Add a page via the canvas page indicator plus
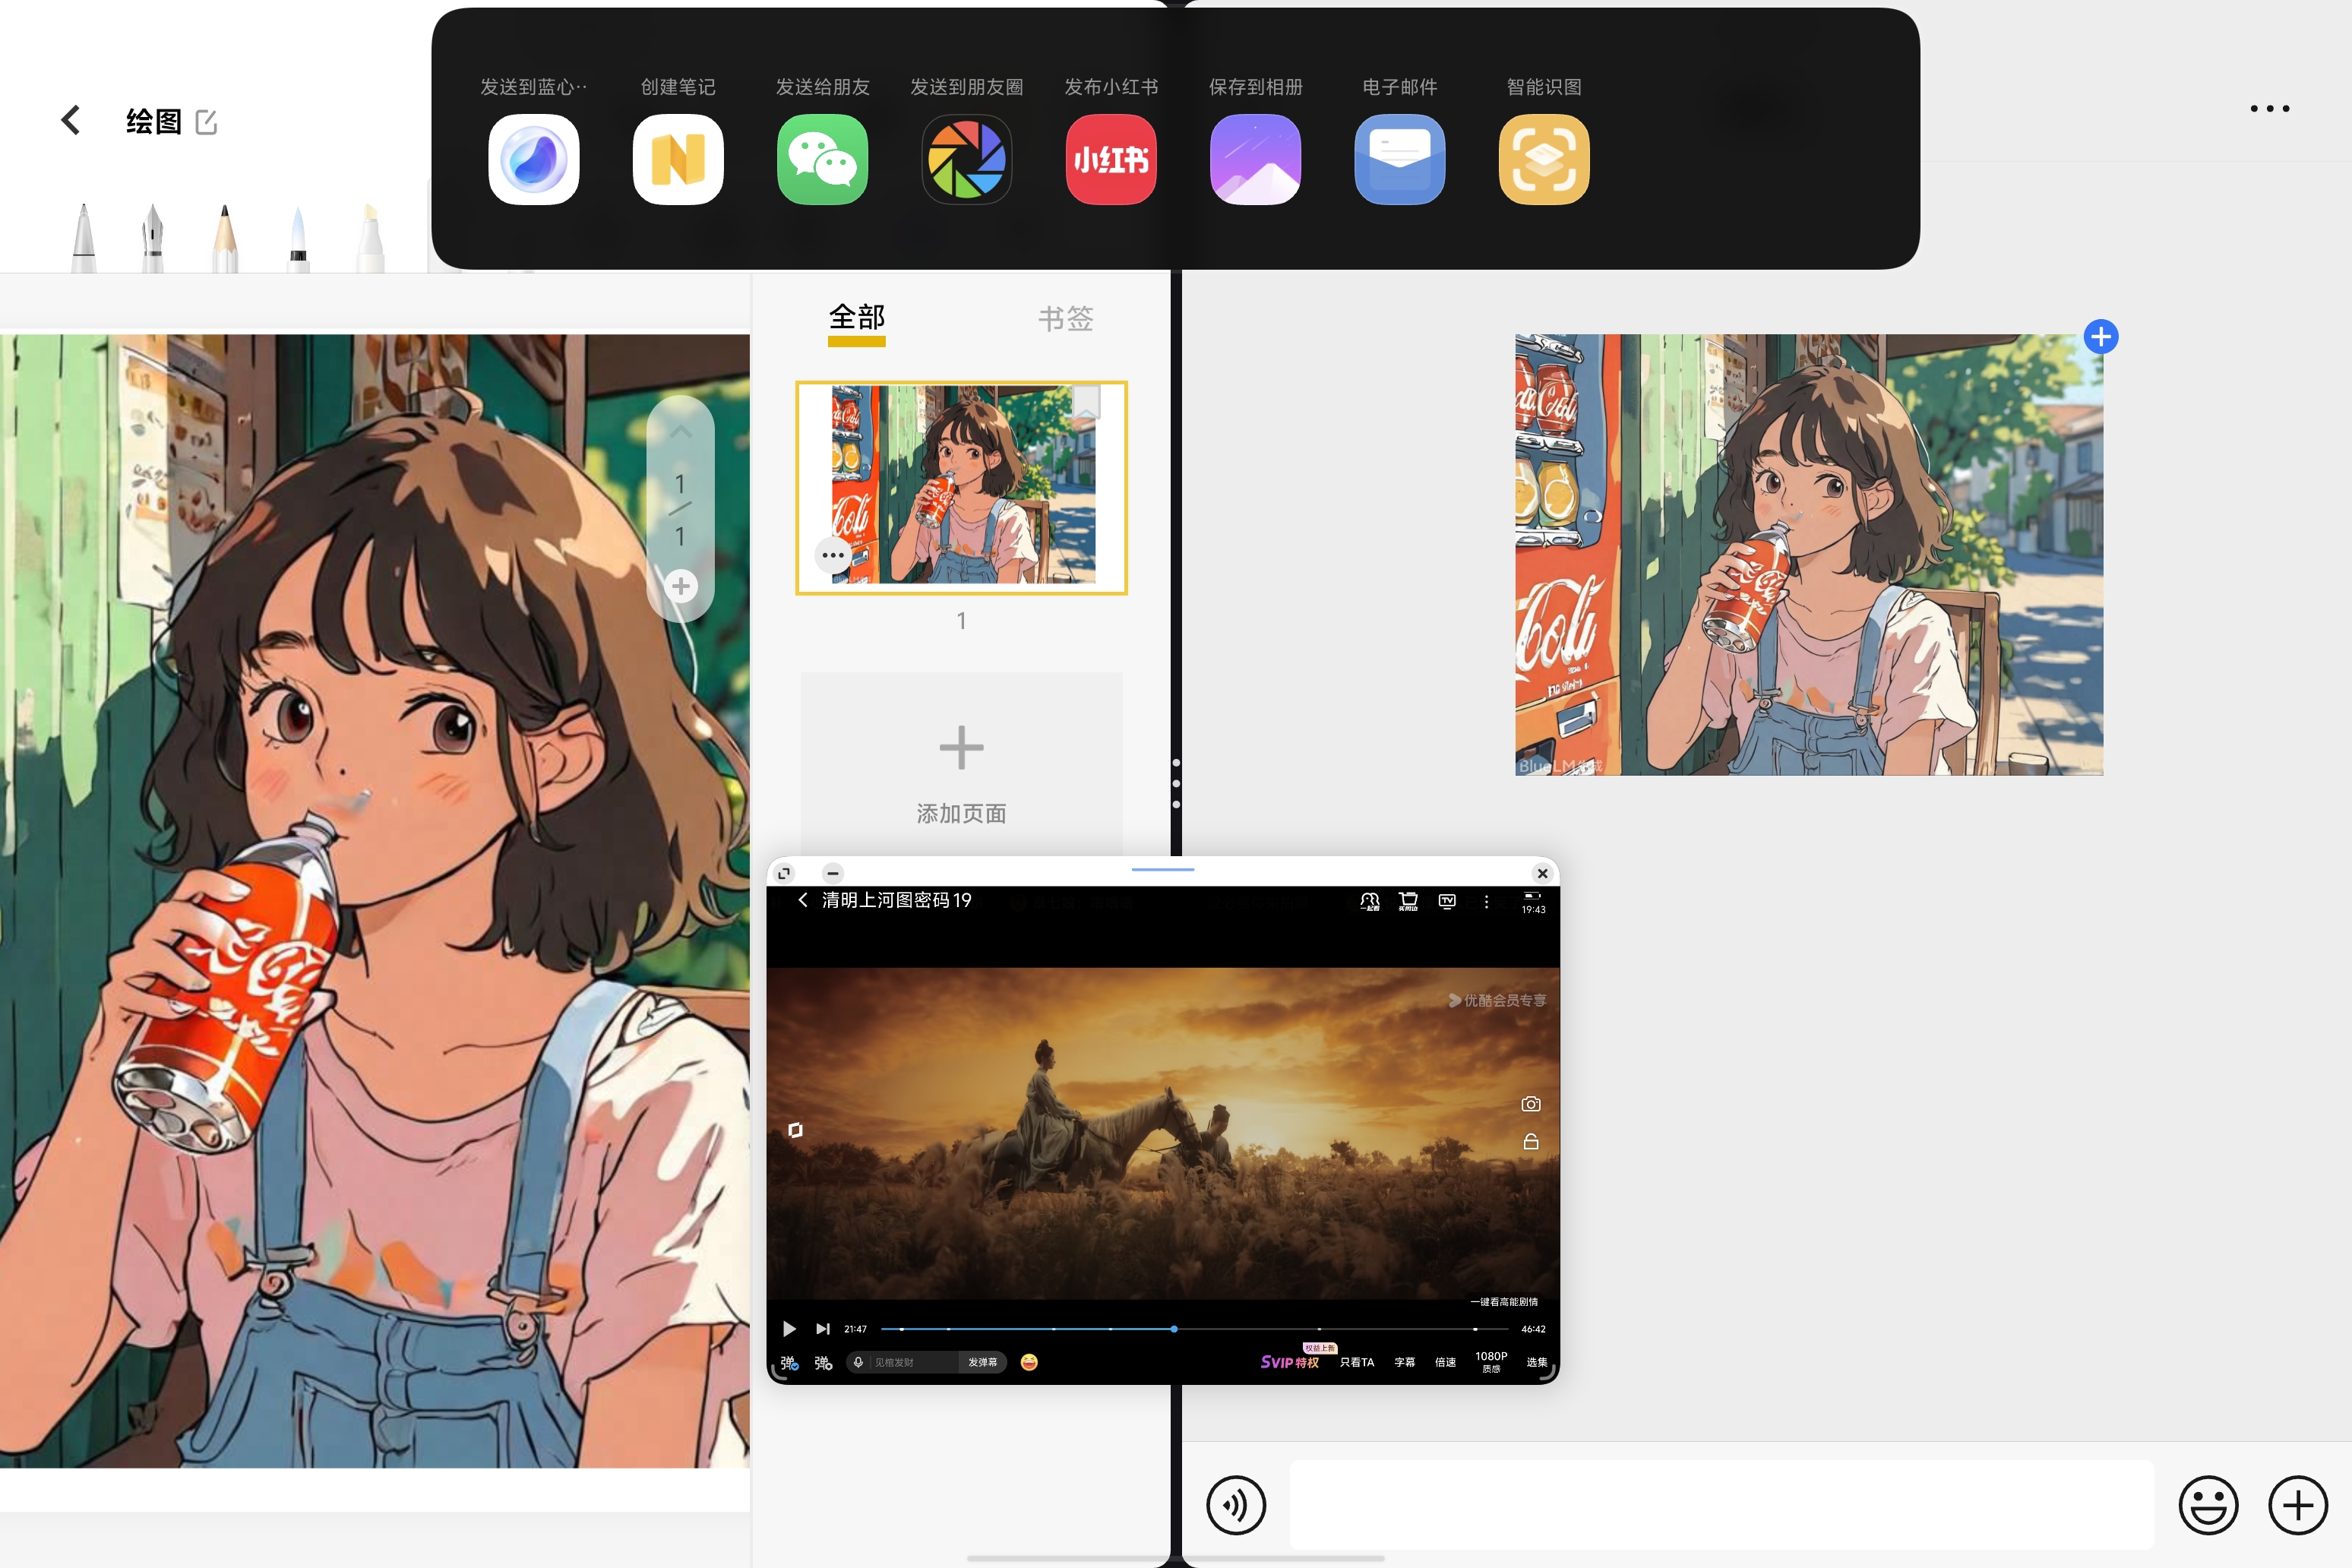 [x=681, y=586]
